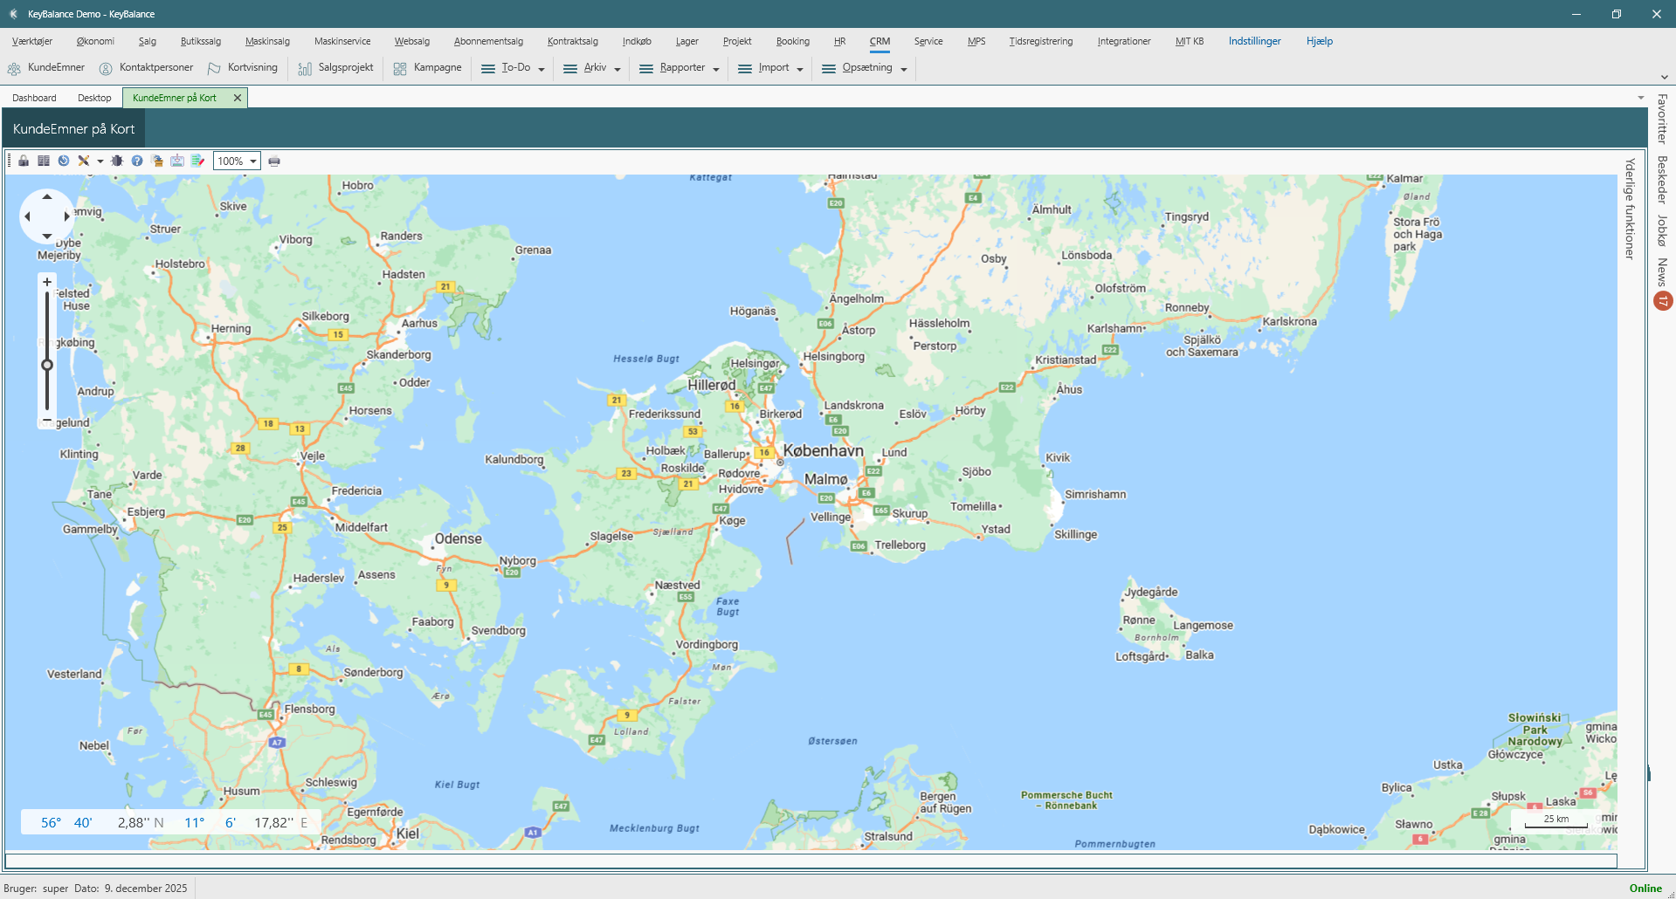Click the lock icon in map toolbar
This screenshot has height=899, width=1676.
24,161
